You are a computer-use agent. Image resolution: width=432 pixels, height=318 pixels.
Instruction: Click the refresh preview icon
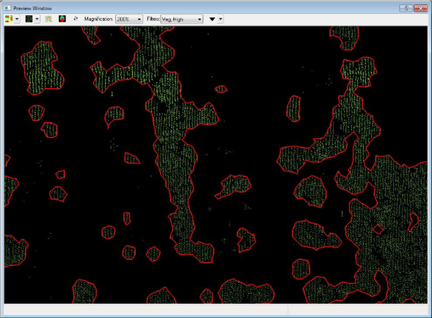click(76, 19)
